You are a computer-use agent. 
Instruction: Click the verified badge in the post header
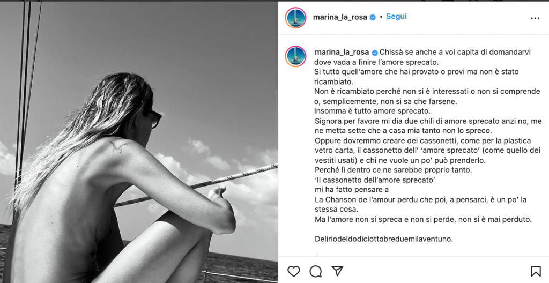(x=373, y=17)
